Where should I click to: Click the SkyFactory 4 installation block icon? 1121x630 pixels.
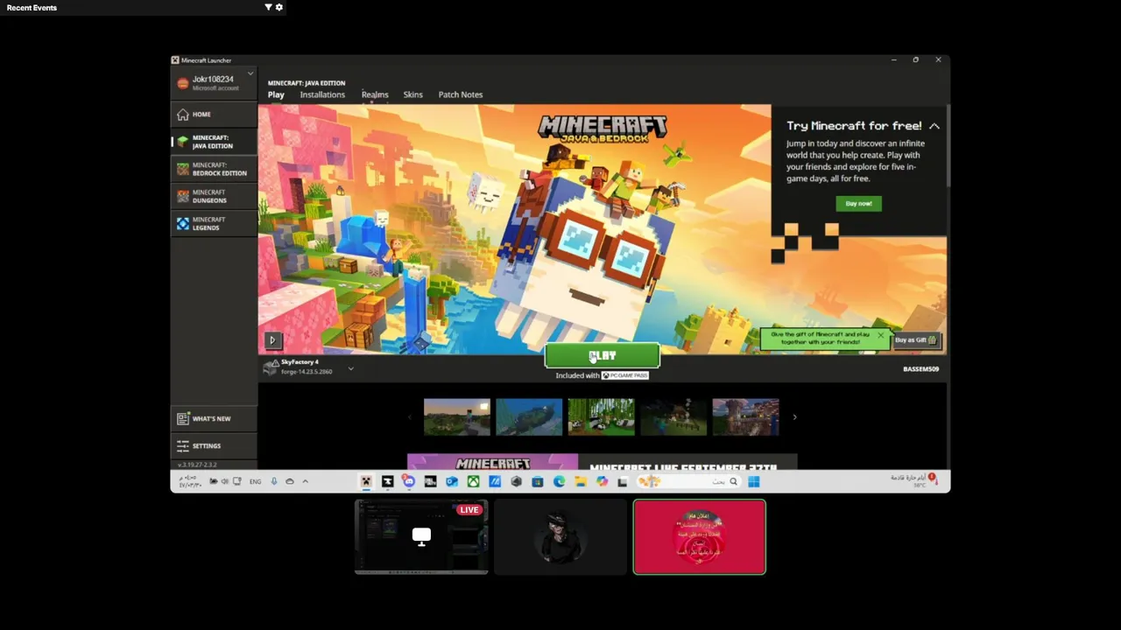[271, 367]
